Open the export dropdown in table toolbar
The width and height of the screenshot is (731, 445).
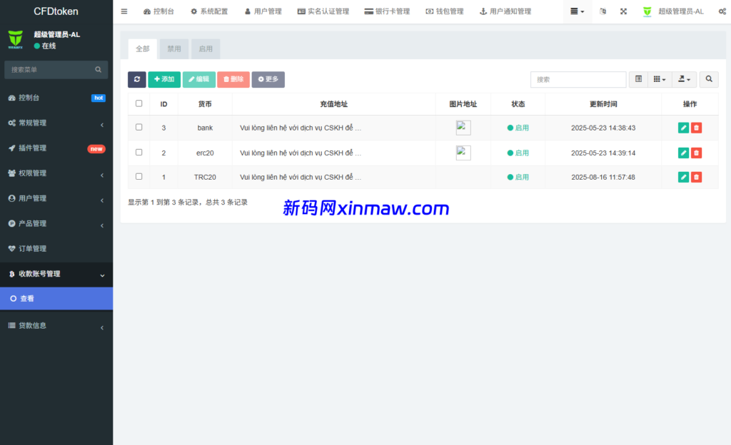point(684,79)
